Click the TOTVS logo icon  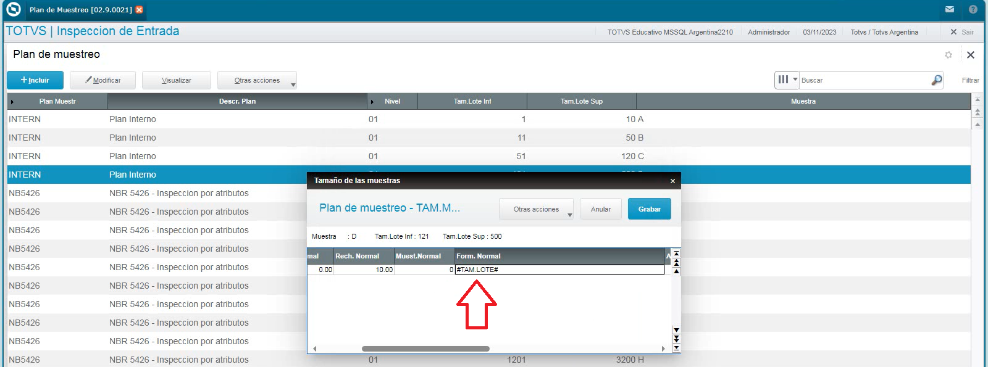pyautogui.click(x=13, y=9)
